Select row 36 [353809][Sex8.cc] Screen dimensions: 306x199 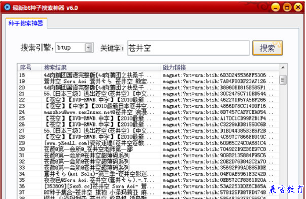tap(148, 186)
